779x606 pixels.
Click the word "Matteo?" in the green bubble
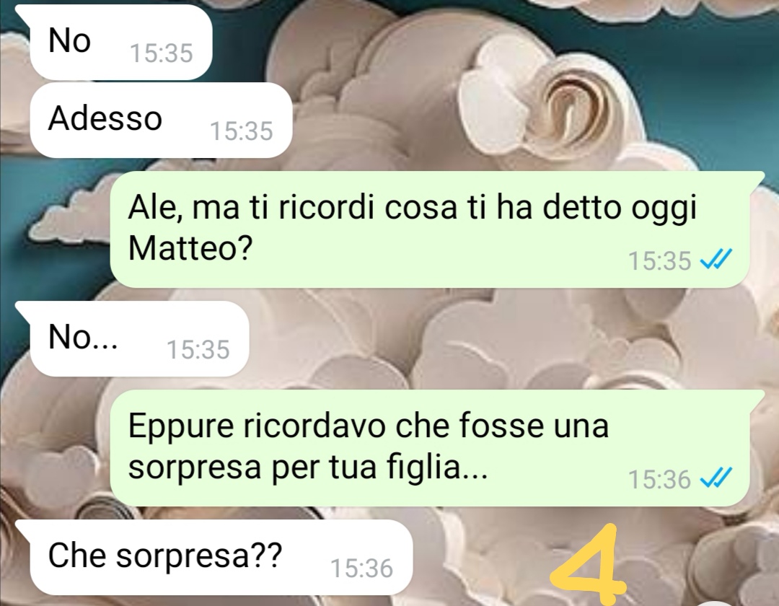click(190, 247)
